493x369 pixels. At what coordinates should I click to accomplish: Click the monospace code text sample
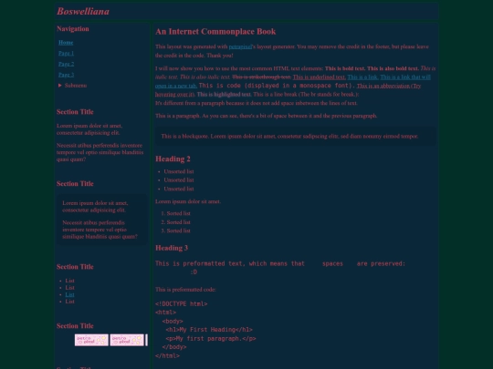pyautogui.click(x=277, y=86)
